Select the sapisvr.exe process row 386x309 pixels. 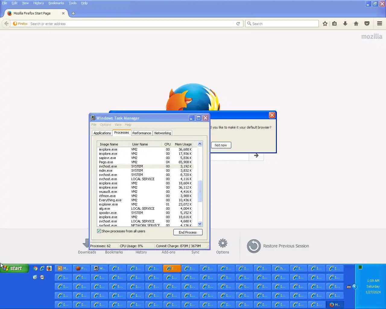(145, 158)
